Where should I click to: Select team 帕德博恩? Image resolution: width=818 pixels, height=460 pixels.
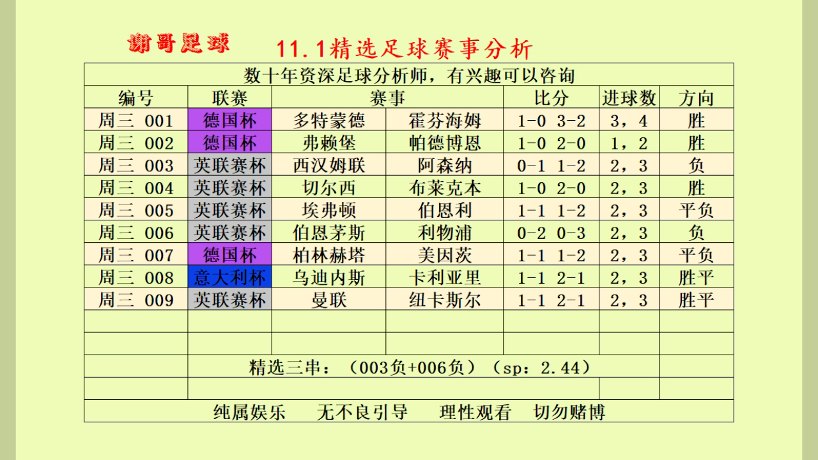(x=445, y=142)
